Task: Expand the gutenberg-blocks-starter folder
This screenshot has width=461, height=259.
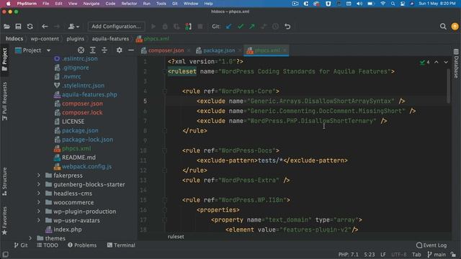Action: (38, 184)
